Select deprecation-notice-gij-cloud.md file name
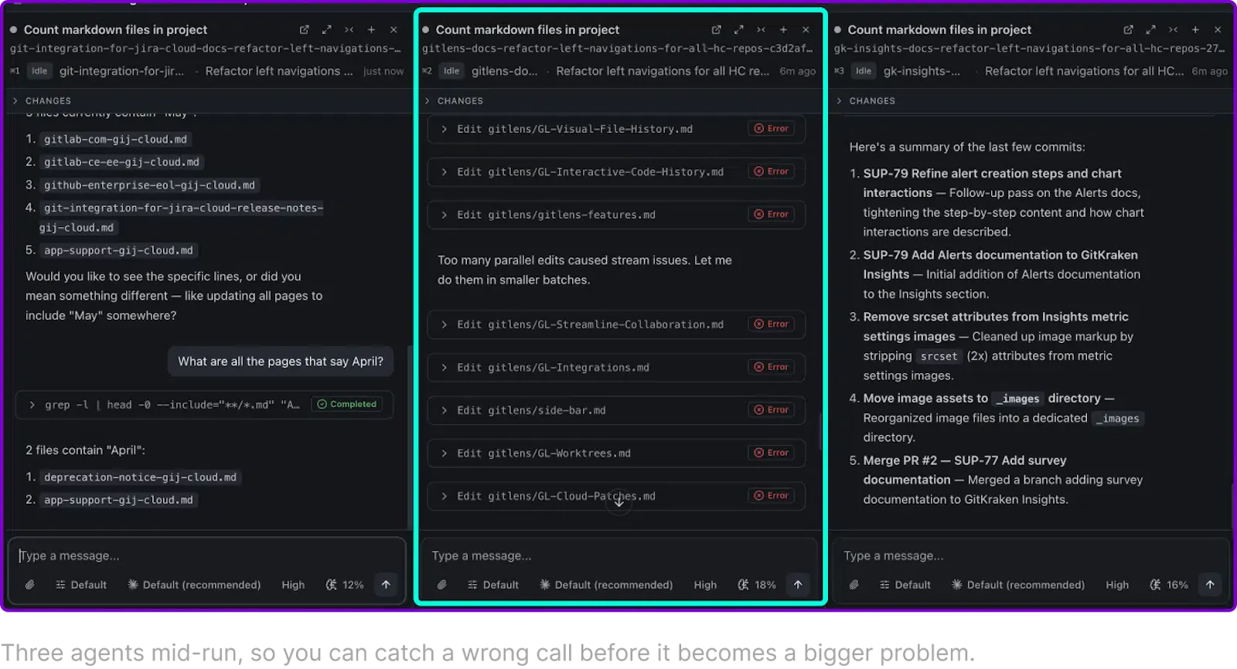This screenshot has width=1237, height=669. click(x=140, y=477)
